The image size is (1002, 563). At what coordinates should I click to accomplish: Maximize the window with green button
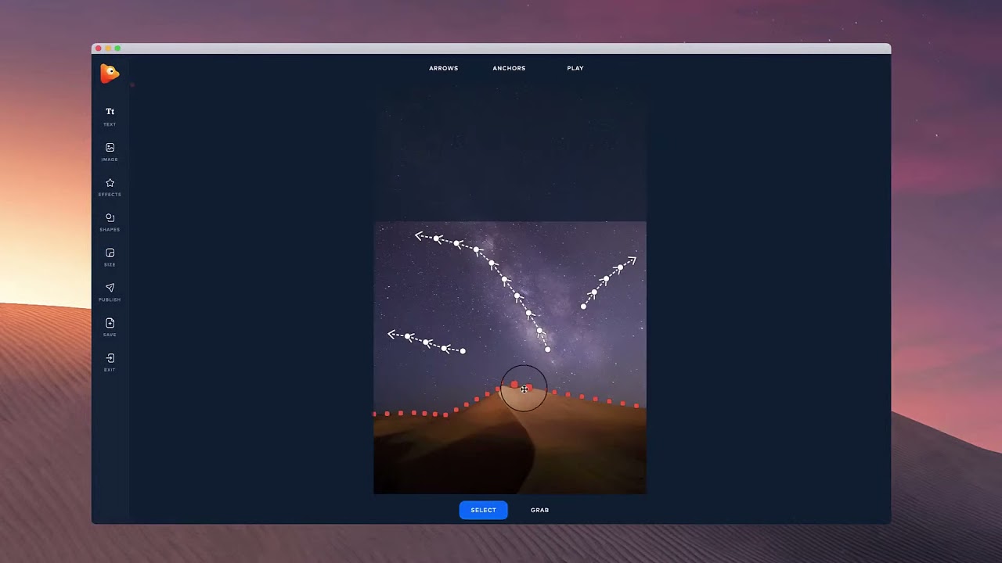(x=117, y=48)
